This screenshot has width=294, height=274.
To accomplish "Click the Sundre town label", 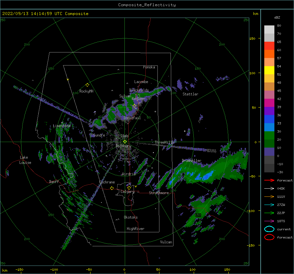I will (99, 135).
